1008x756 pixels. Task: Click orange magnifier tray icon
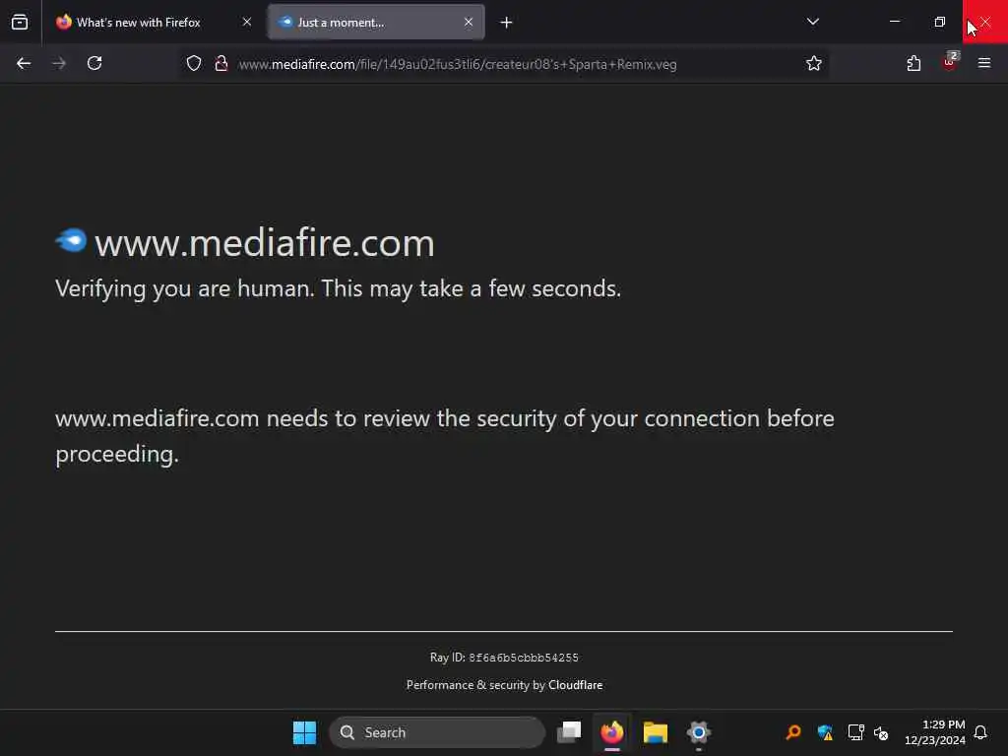[793, 732]
